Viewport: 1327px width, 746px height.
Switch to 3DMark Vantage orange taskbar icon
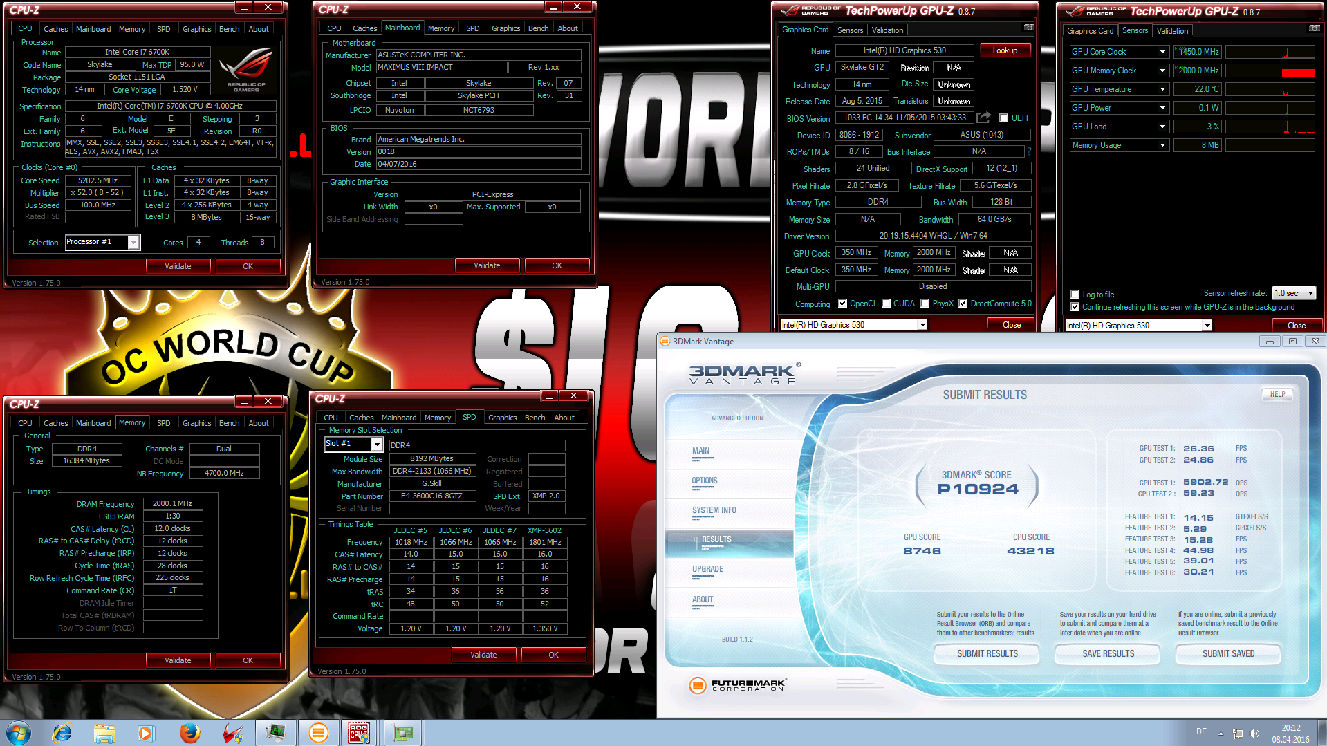click(318, 733)
